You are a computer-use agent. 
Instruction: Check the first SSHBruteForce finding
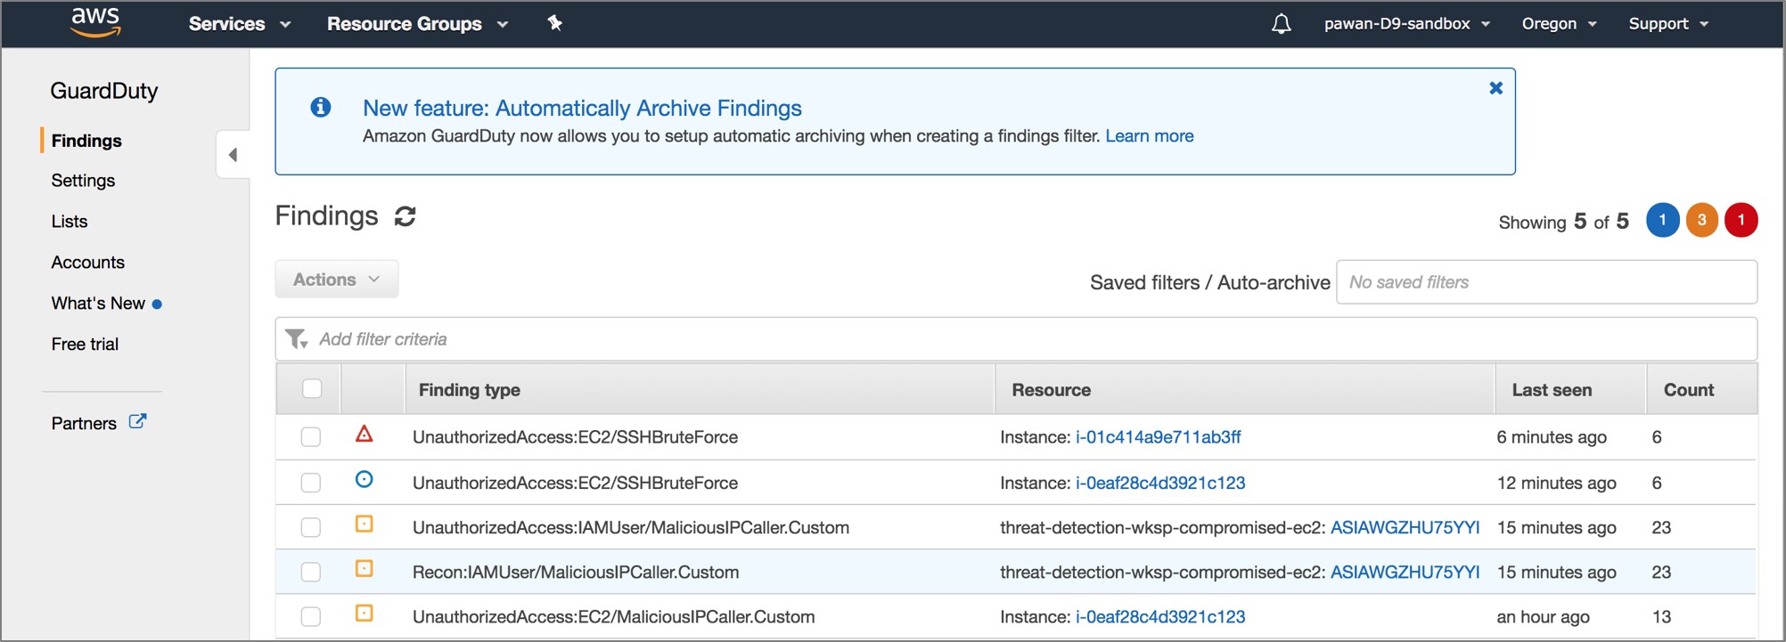[310, 437]
